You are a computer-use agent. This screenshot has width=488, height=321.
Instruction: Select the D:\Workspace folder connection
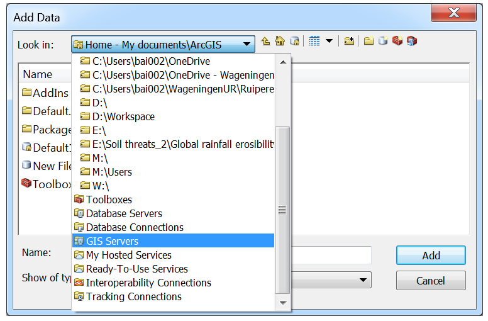[123, 116]
